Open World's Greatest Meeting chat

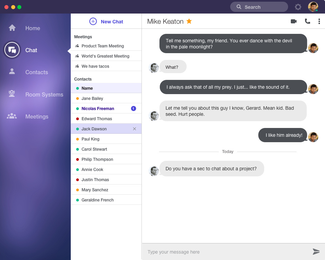[x=106, y=56]
